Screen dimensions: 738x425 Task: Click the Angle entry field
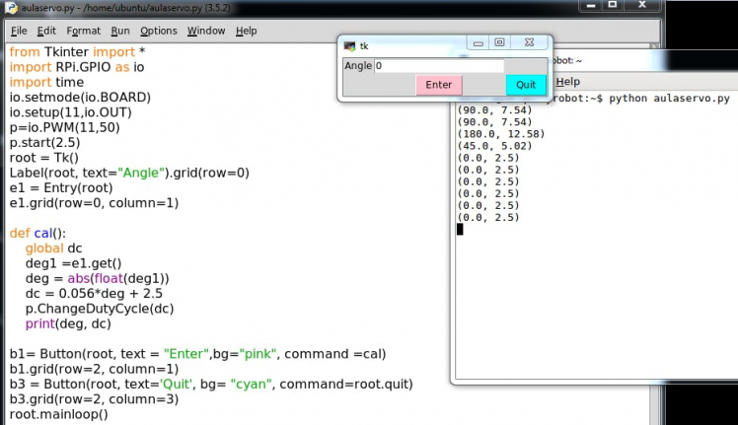(x=438, y=66)
